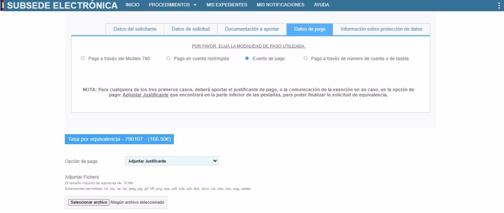
Task: Open Documentación a aportar tab
Action: [x=252, y=29]
